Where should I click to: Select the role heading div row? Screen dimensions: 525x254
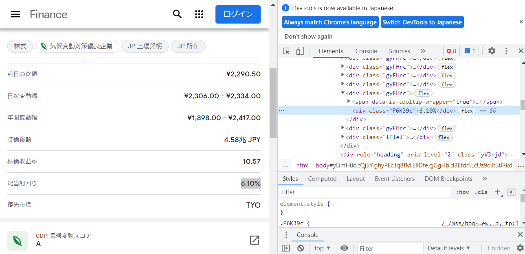[x=399, y=154]
